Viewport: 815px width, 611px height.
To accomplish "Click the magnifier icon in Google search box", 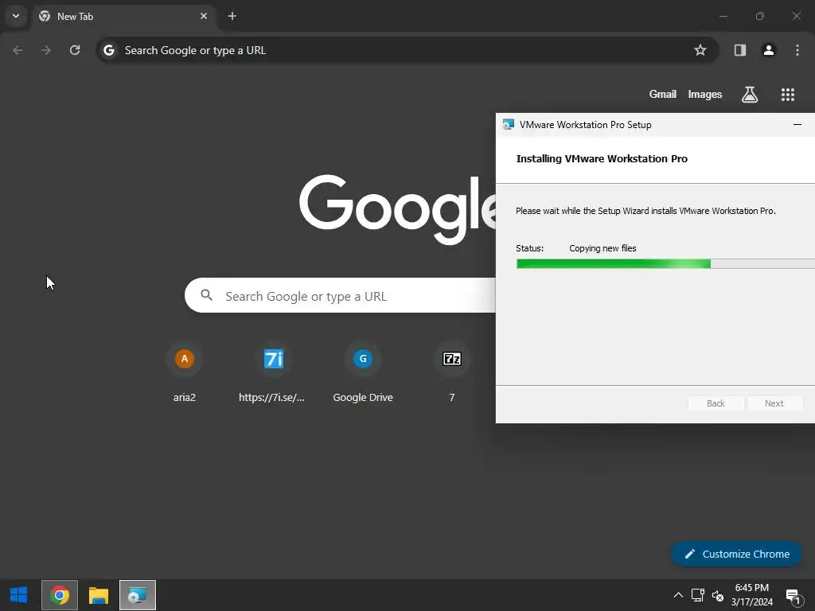I will (207, 295).
